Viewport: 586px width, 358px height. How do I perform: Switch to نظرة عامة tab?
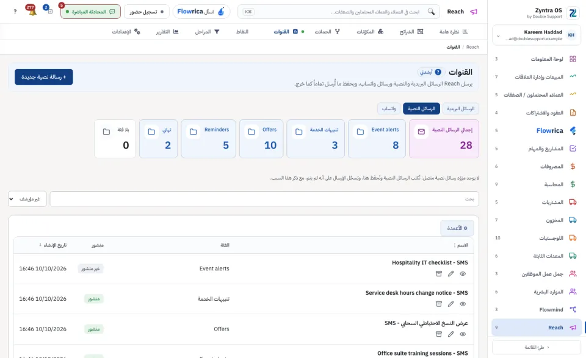[454, 32]
